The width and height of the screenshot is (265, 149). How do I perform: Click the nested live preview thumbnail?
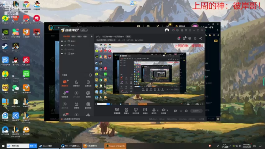click(149, 74)
